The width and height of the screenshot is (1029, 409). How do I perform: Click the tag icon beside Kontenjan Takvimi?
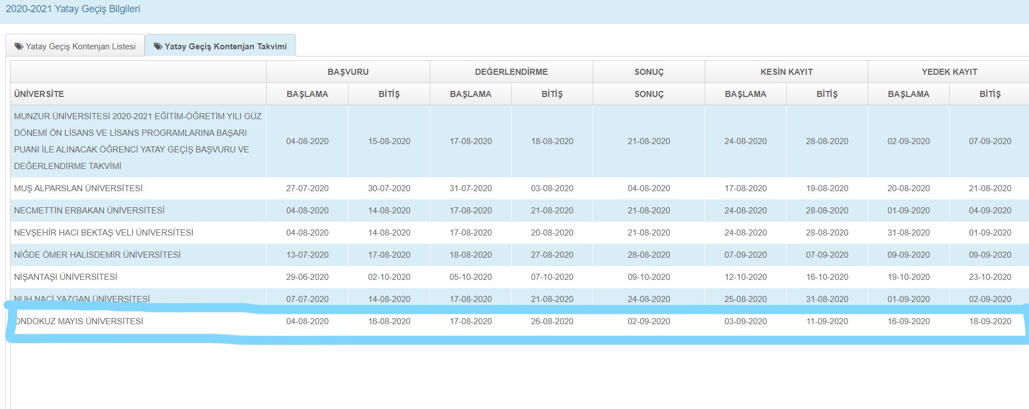click(158, 47)
